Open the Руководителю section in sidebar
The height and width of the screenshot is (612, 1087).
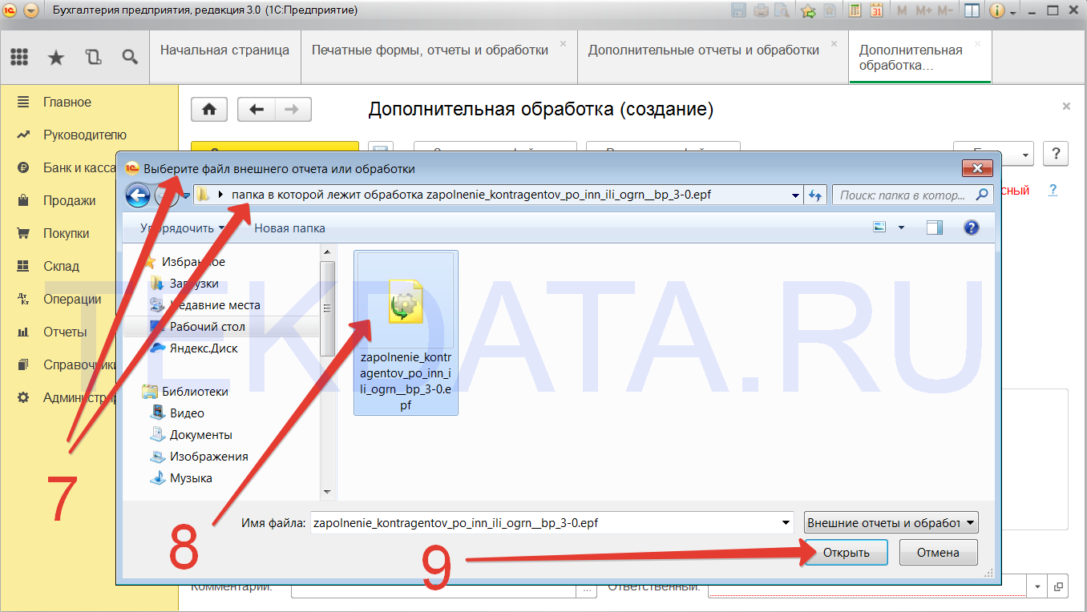(x=85, y=135)
